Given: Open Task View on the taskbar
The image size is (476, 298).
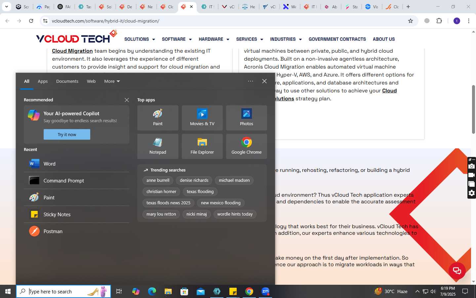Looking at the screenshot, I should 119,291.
